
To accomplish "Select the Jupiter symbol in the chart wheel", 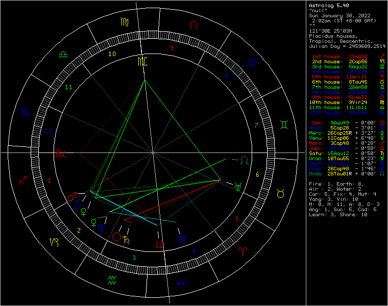I will (x=159, y=244).
